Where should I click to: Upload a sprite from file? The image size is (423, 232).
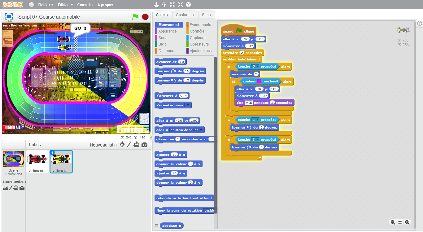pyautogui.click(x=136, y=144)
